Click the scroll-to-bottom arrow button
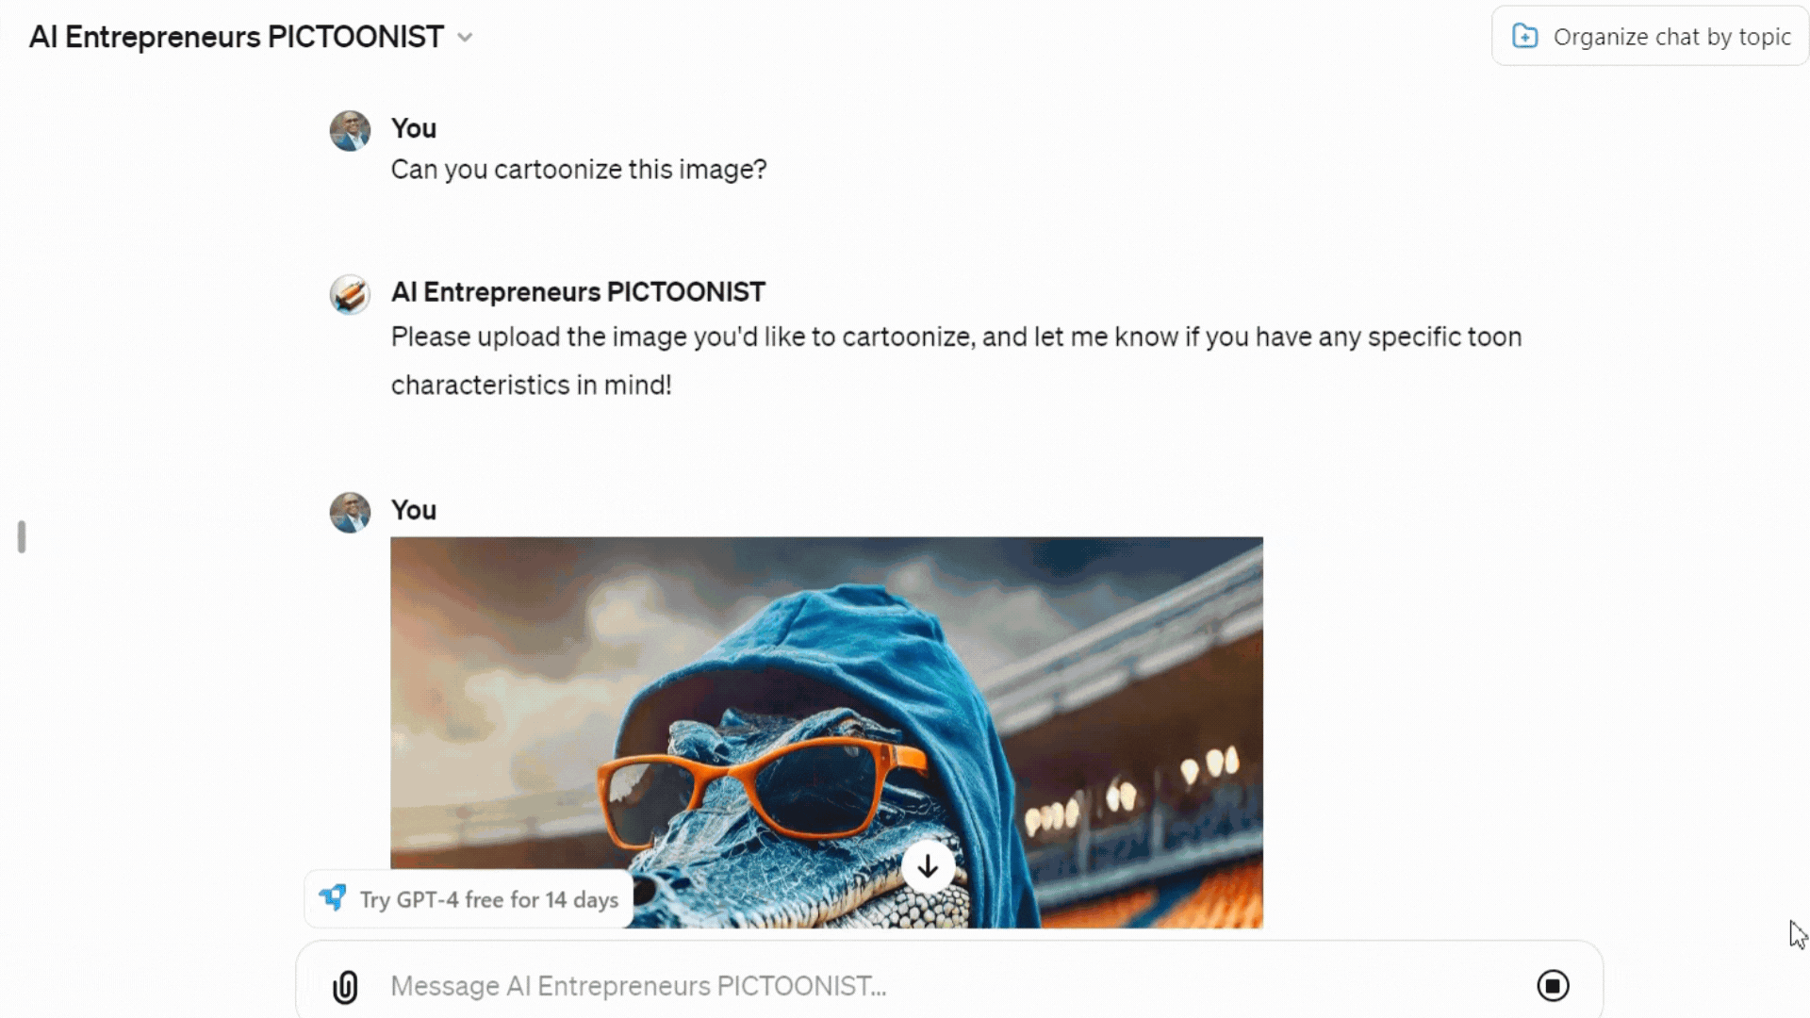This screenshot has height=1018, width=1810. point(928,866)
